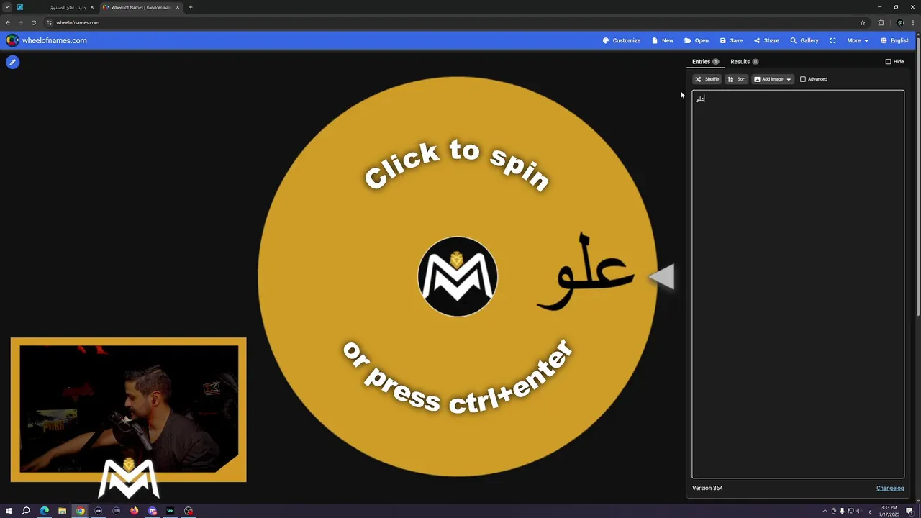
Task: Open Chrome's three-dot menu
Action: pyautogui.click(x=914, y=22)
